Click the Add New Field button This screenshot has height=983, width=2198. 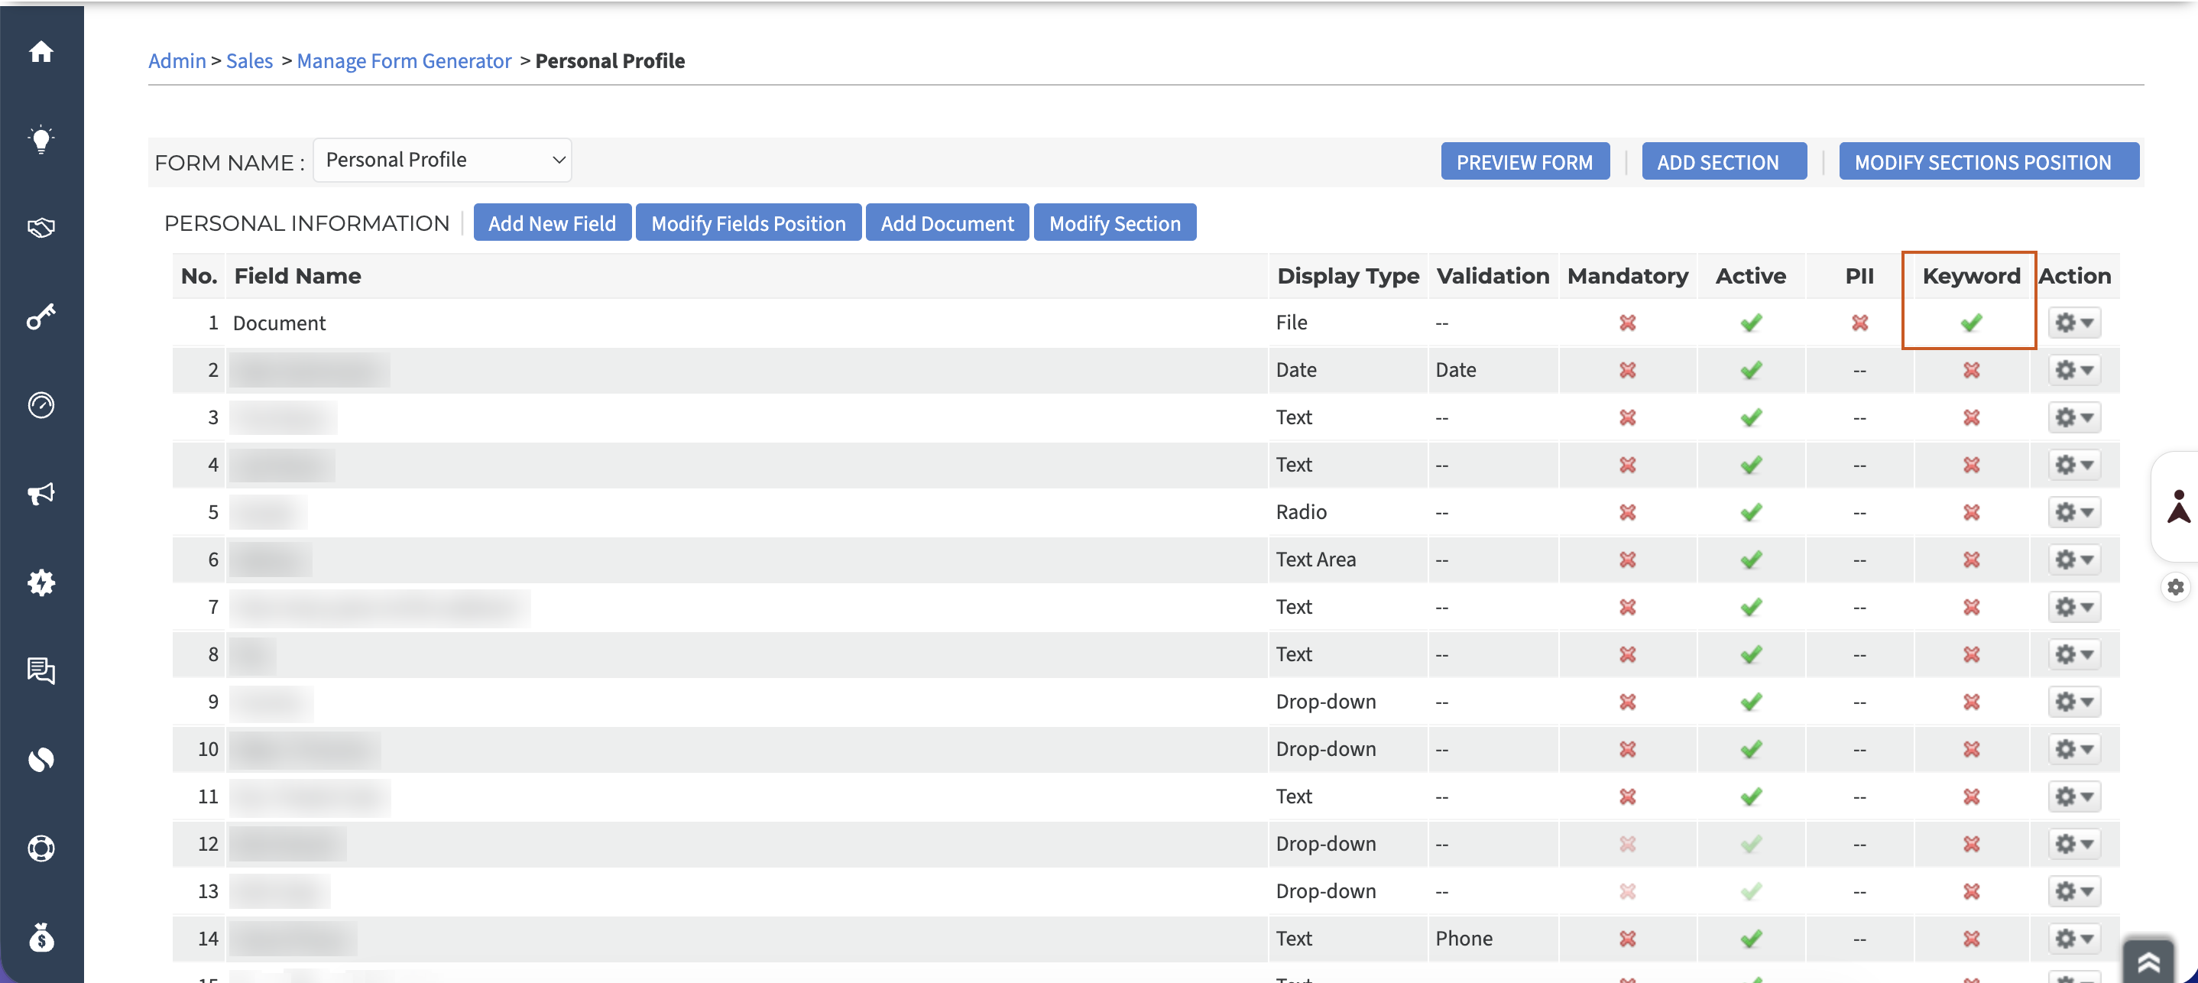click(x=552, y=222)
